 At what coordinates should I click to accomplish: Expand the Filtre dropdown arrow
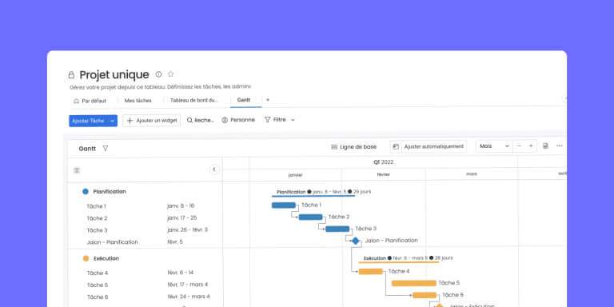pyautogui.click(x=293, y=120)
